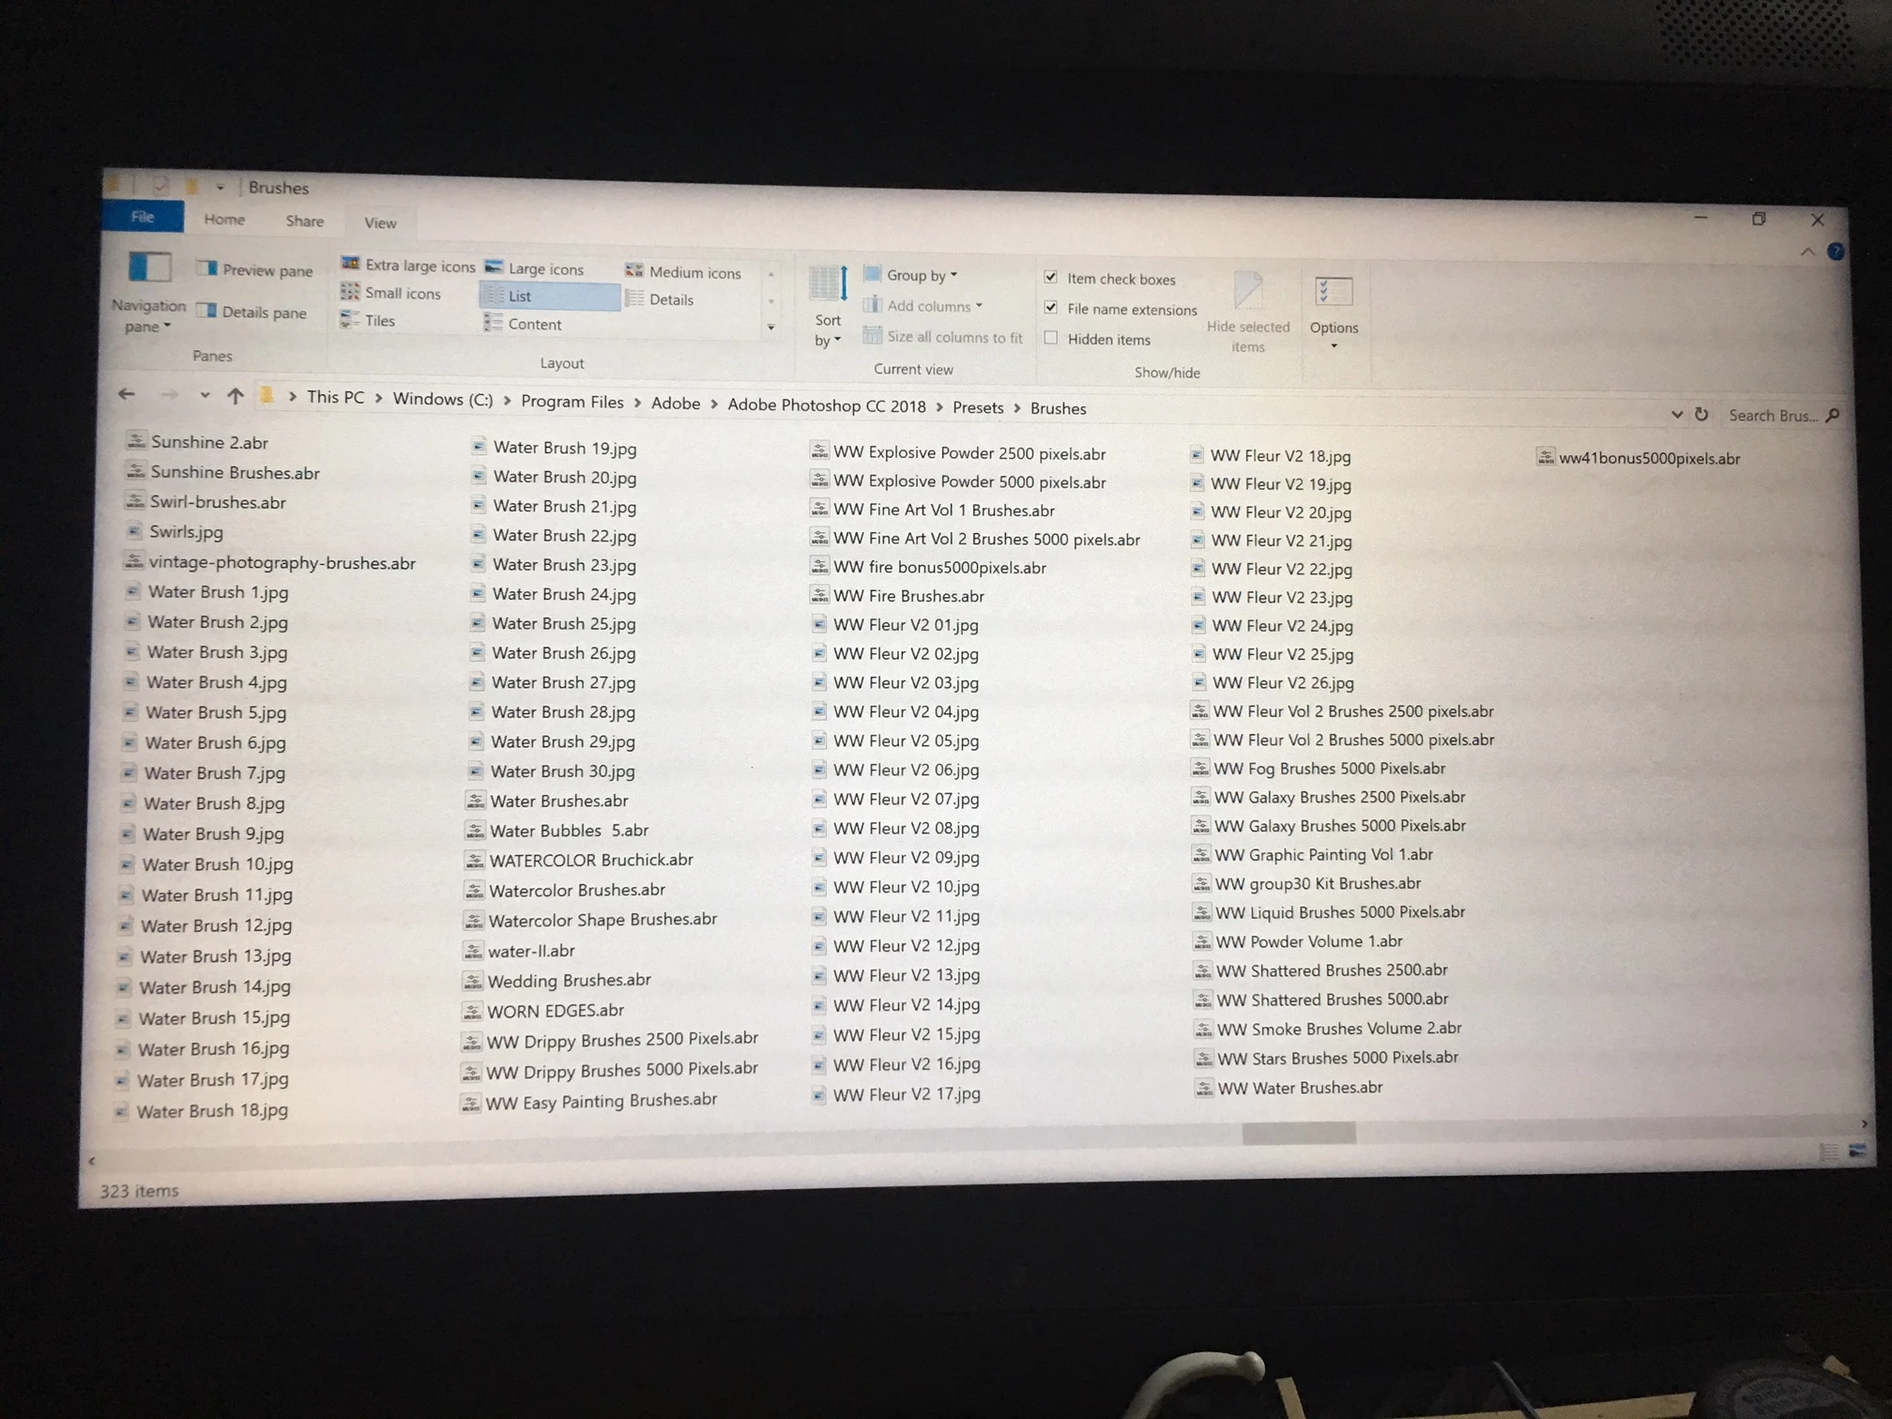
Task: Refresh the current folder
Action: click(1701, 414)
